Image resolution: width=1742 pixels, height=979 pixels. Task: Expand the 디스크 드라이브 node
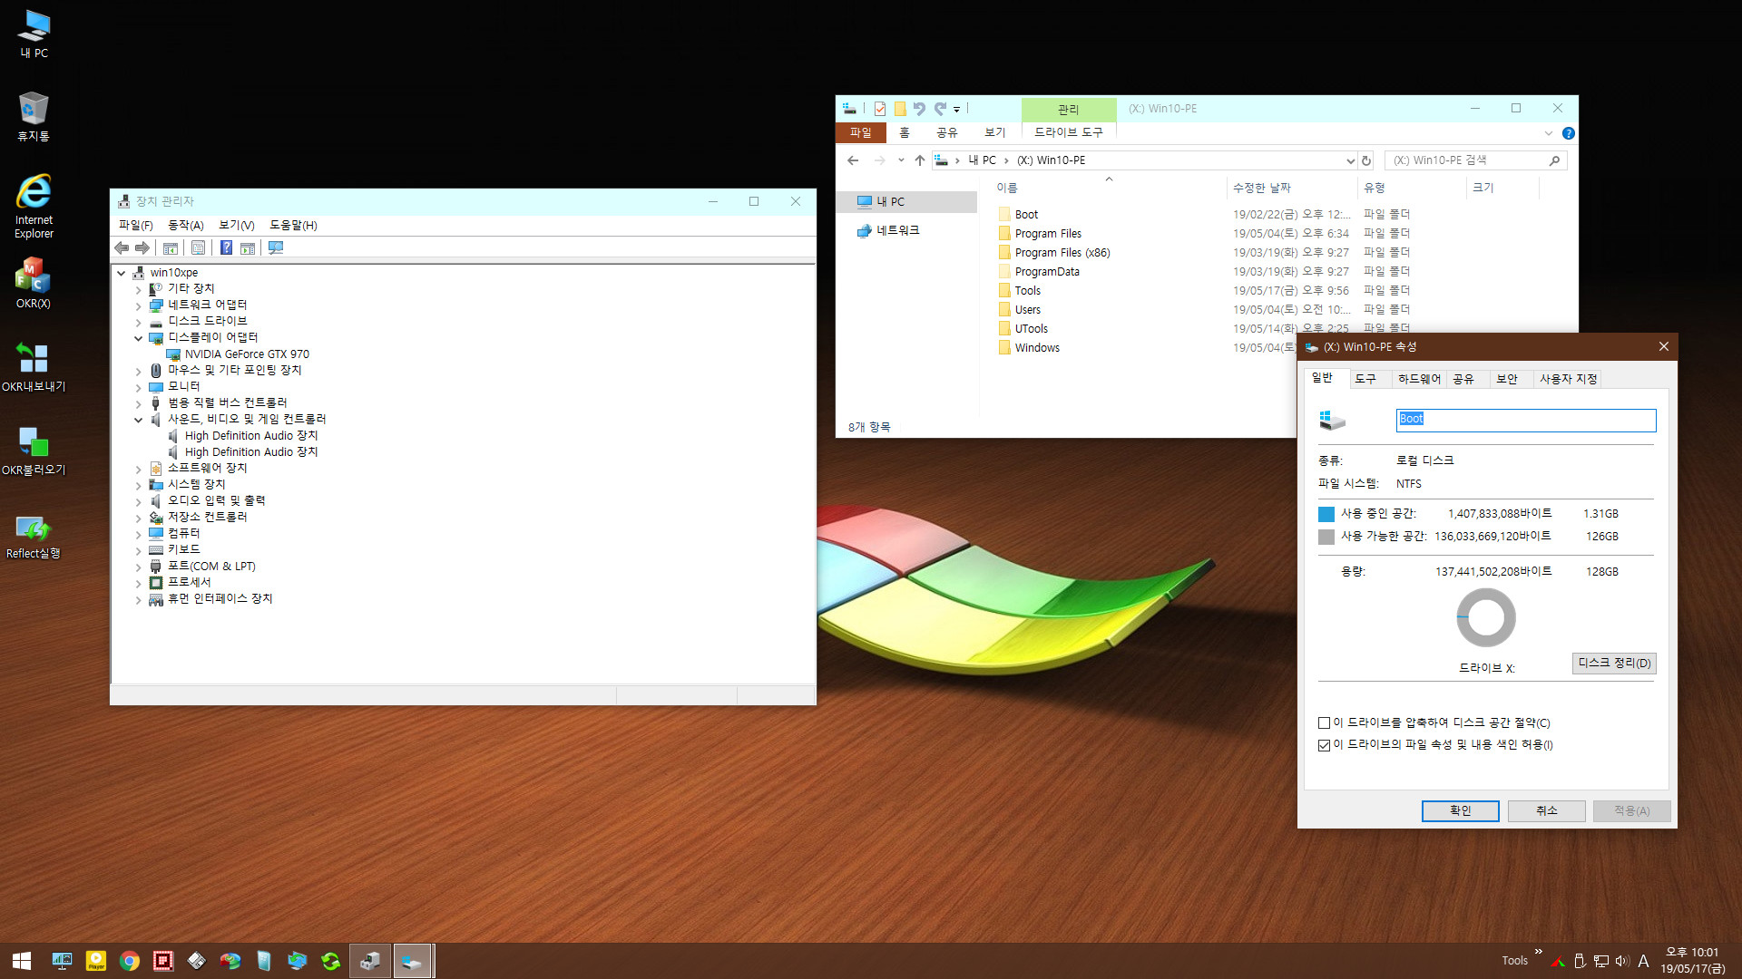[139, 322]
